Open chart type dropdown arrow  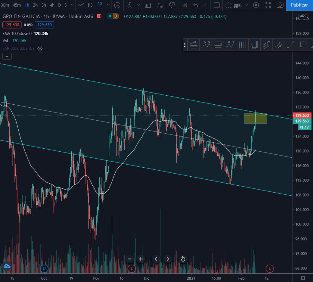108,5
